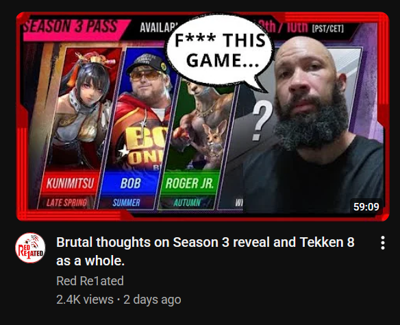Image resolution: width=400 pixels, height=325 pixels.
Task: Click the blue BOB name label
Action: tap(130, 183)
